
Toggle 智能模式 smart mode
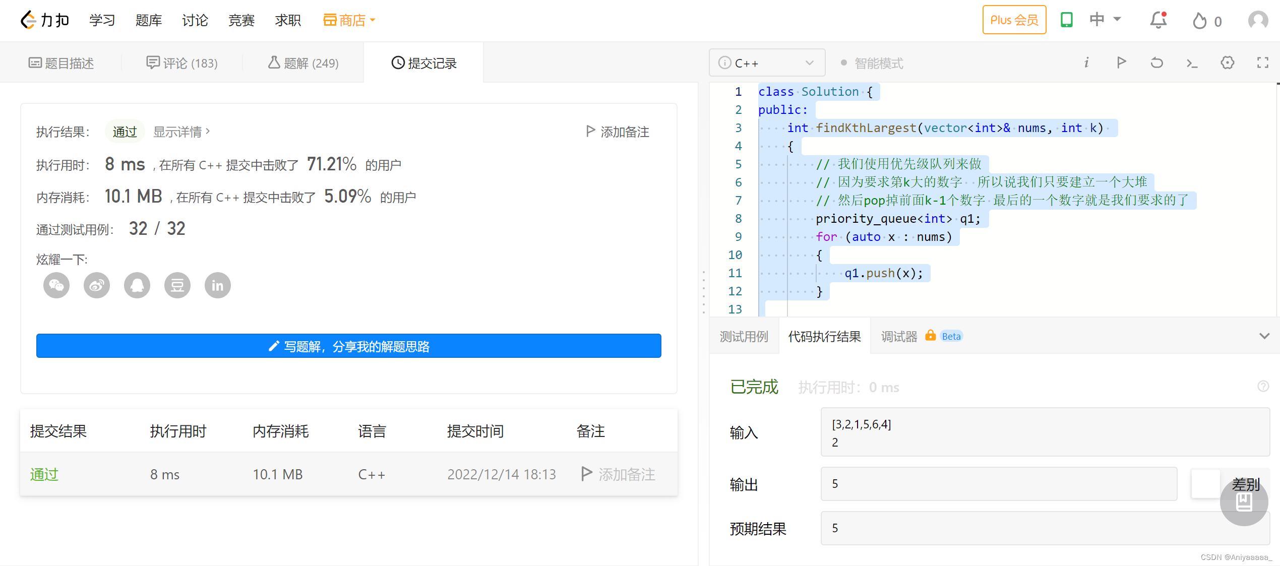pos(872,63)
